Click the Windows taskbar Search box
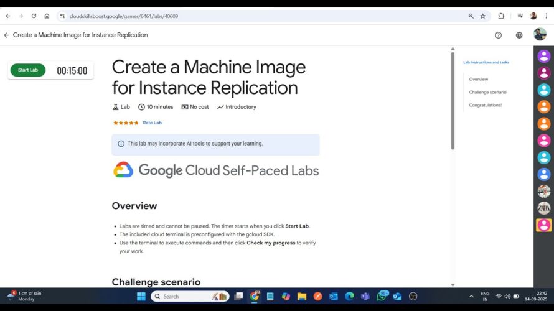Viewport: 554px width, 311px height. (190, 297)
